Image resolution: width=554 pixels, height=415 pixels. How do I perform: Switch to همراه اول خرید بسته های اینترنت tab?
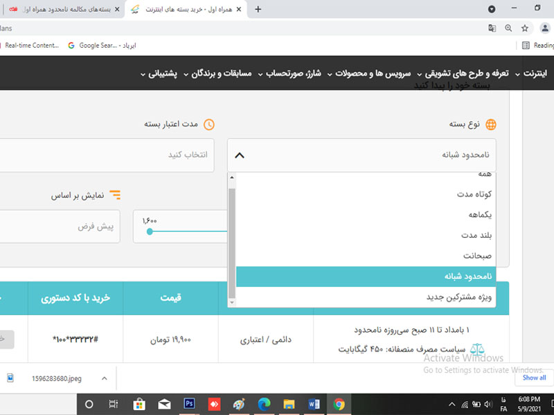(186, 10)
